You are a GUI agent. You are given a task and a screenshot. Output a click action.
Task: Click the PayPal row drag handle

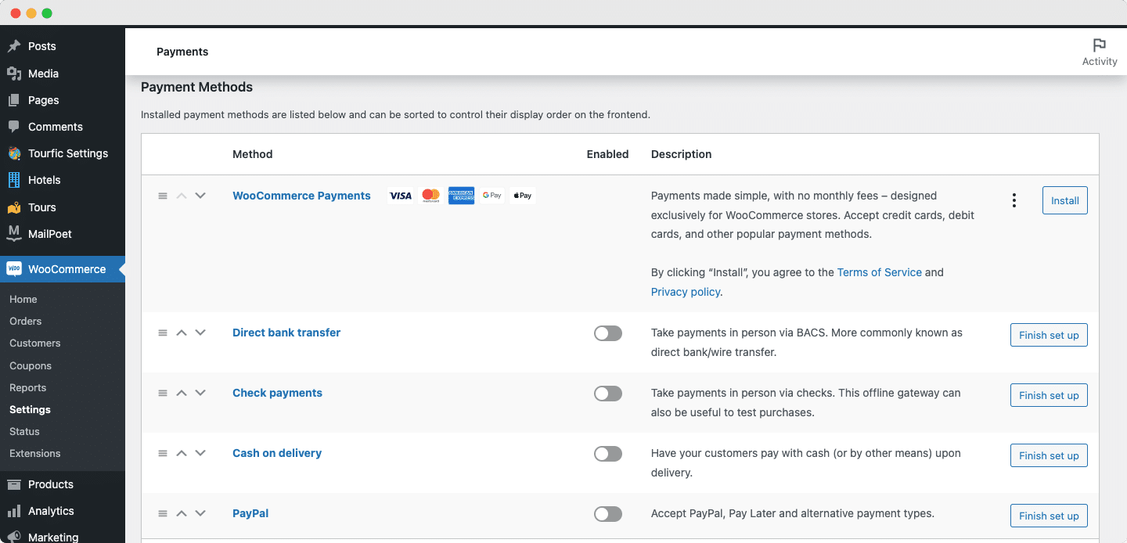(163, 513)
